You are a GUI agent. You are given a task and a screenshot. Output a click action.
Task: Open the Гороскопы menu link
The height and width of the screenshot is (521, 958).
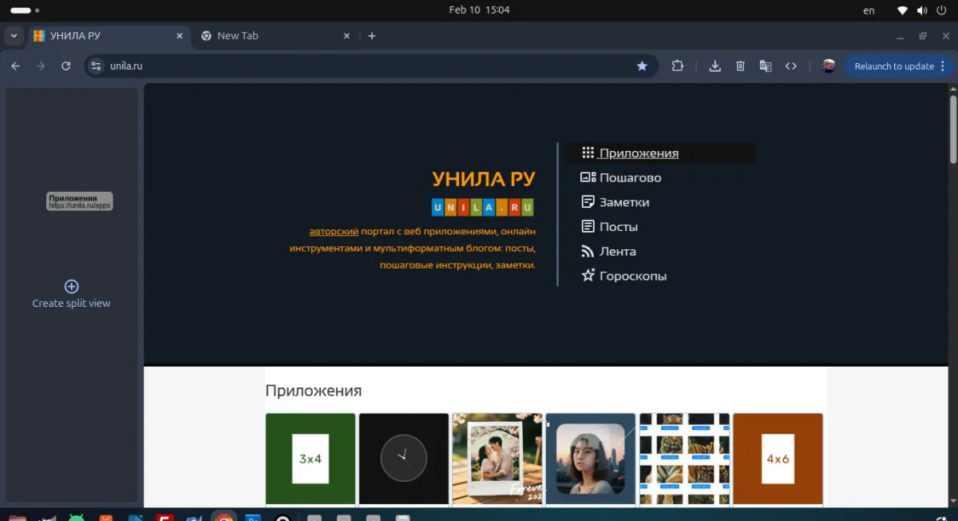click(x=632, y=276)
